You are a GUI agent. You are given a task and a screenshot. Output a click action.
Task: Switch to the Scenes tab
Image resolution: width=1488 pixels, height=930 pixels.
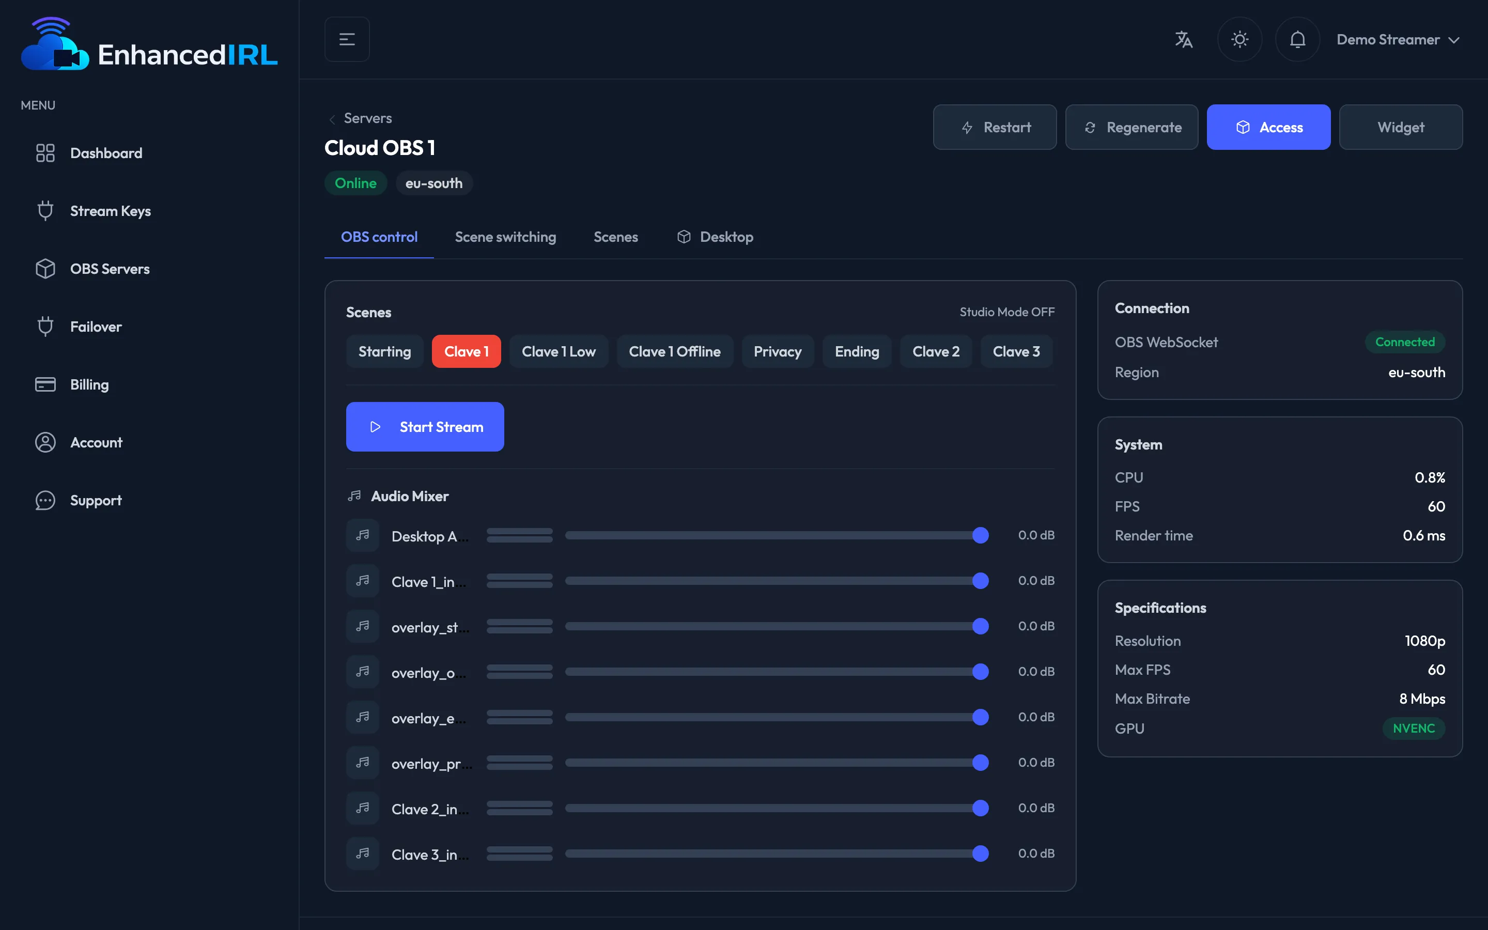click(615, 237)
